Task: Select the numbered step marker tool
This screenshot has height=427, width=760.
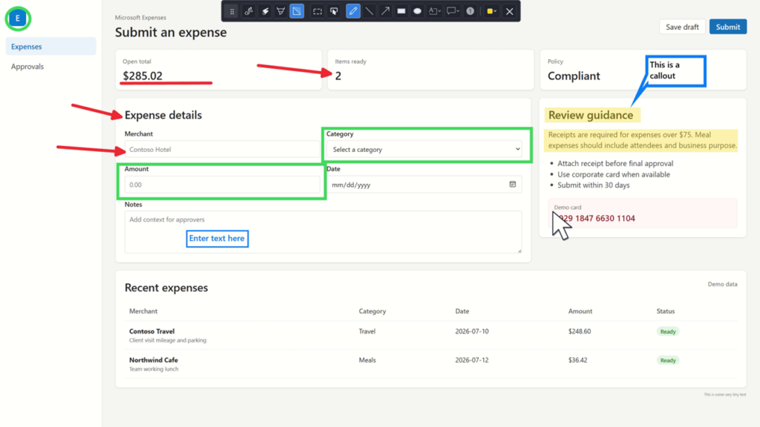Action: 470,11
